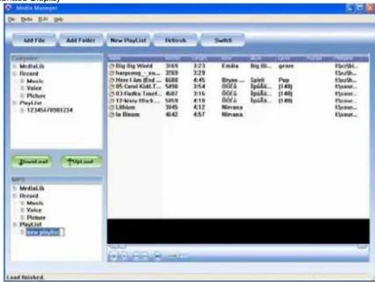
Task: Click the Voice node icon in MP3 panel
Action: pyautogui.click(x=22, y=210)
